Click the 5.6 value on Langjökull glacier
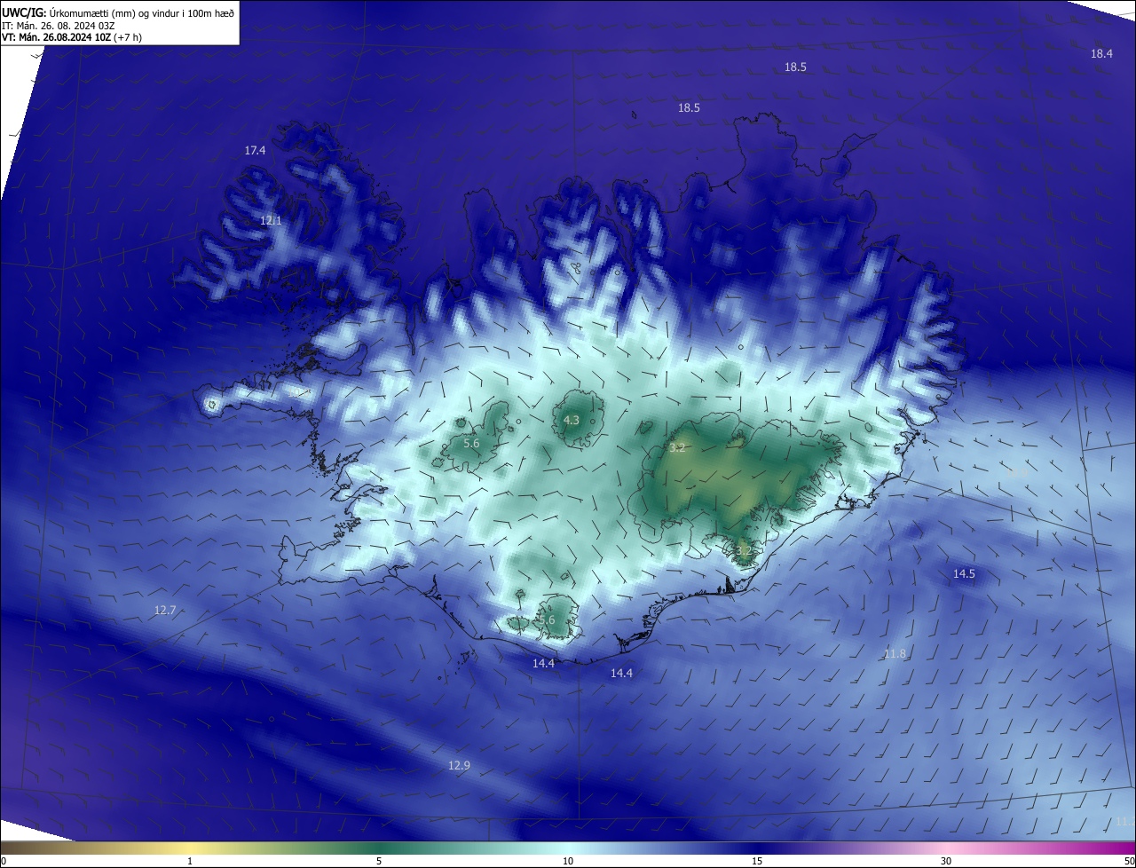 tap(471, 443)
